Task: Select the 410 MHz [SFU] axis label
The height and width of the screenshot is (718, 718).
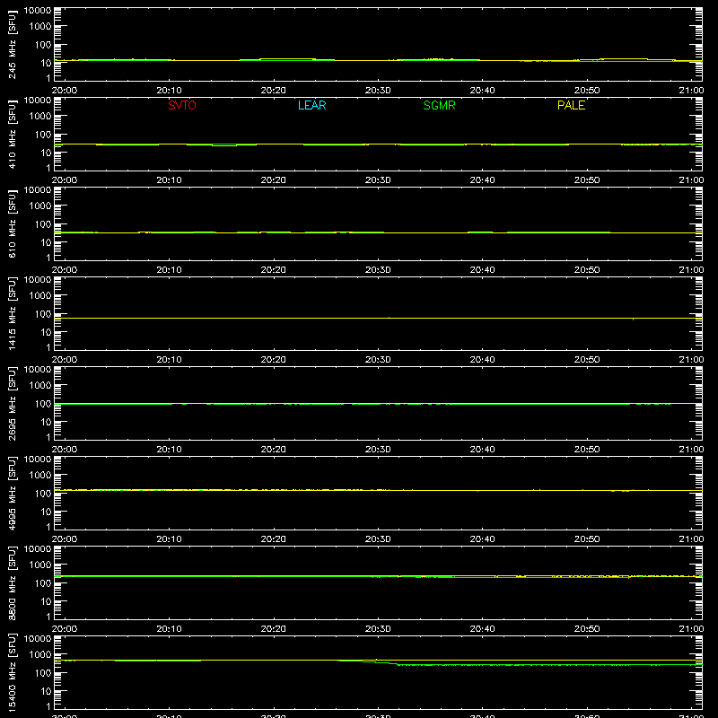Action: [12, 134]
